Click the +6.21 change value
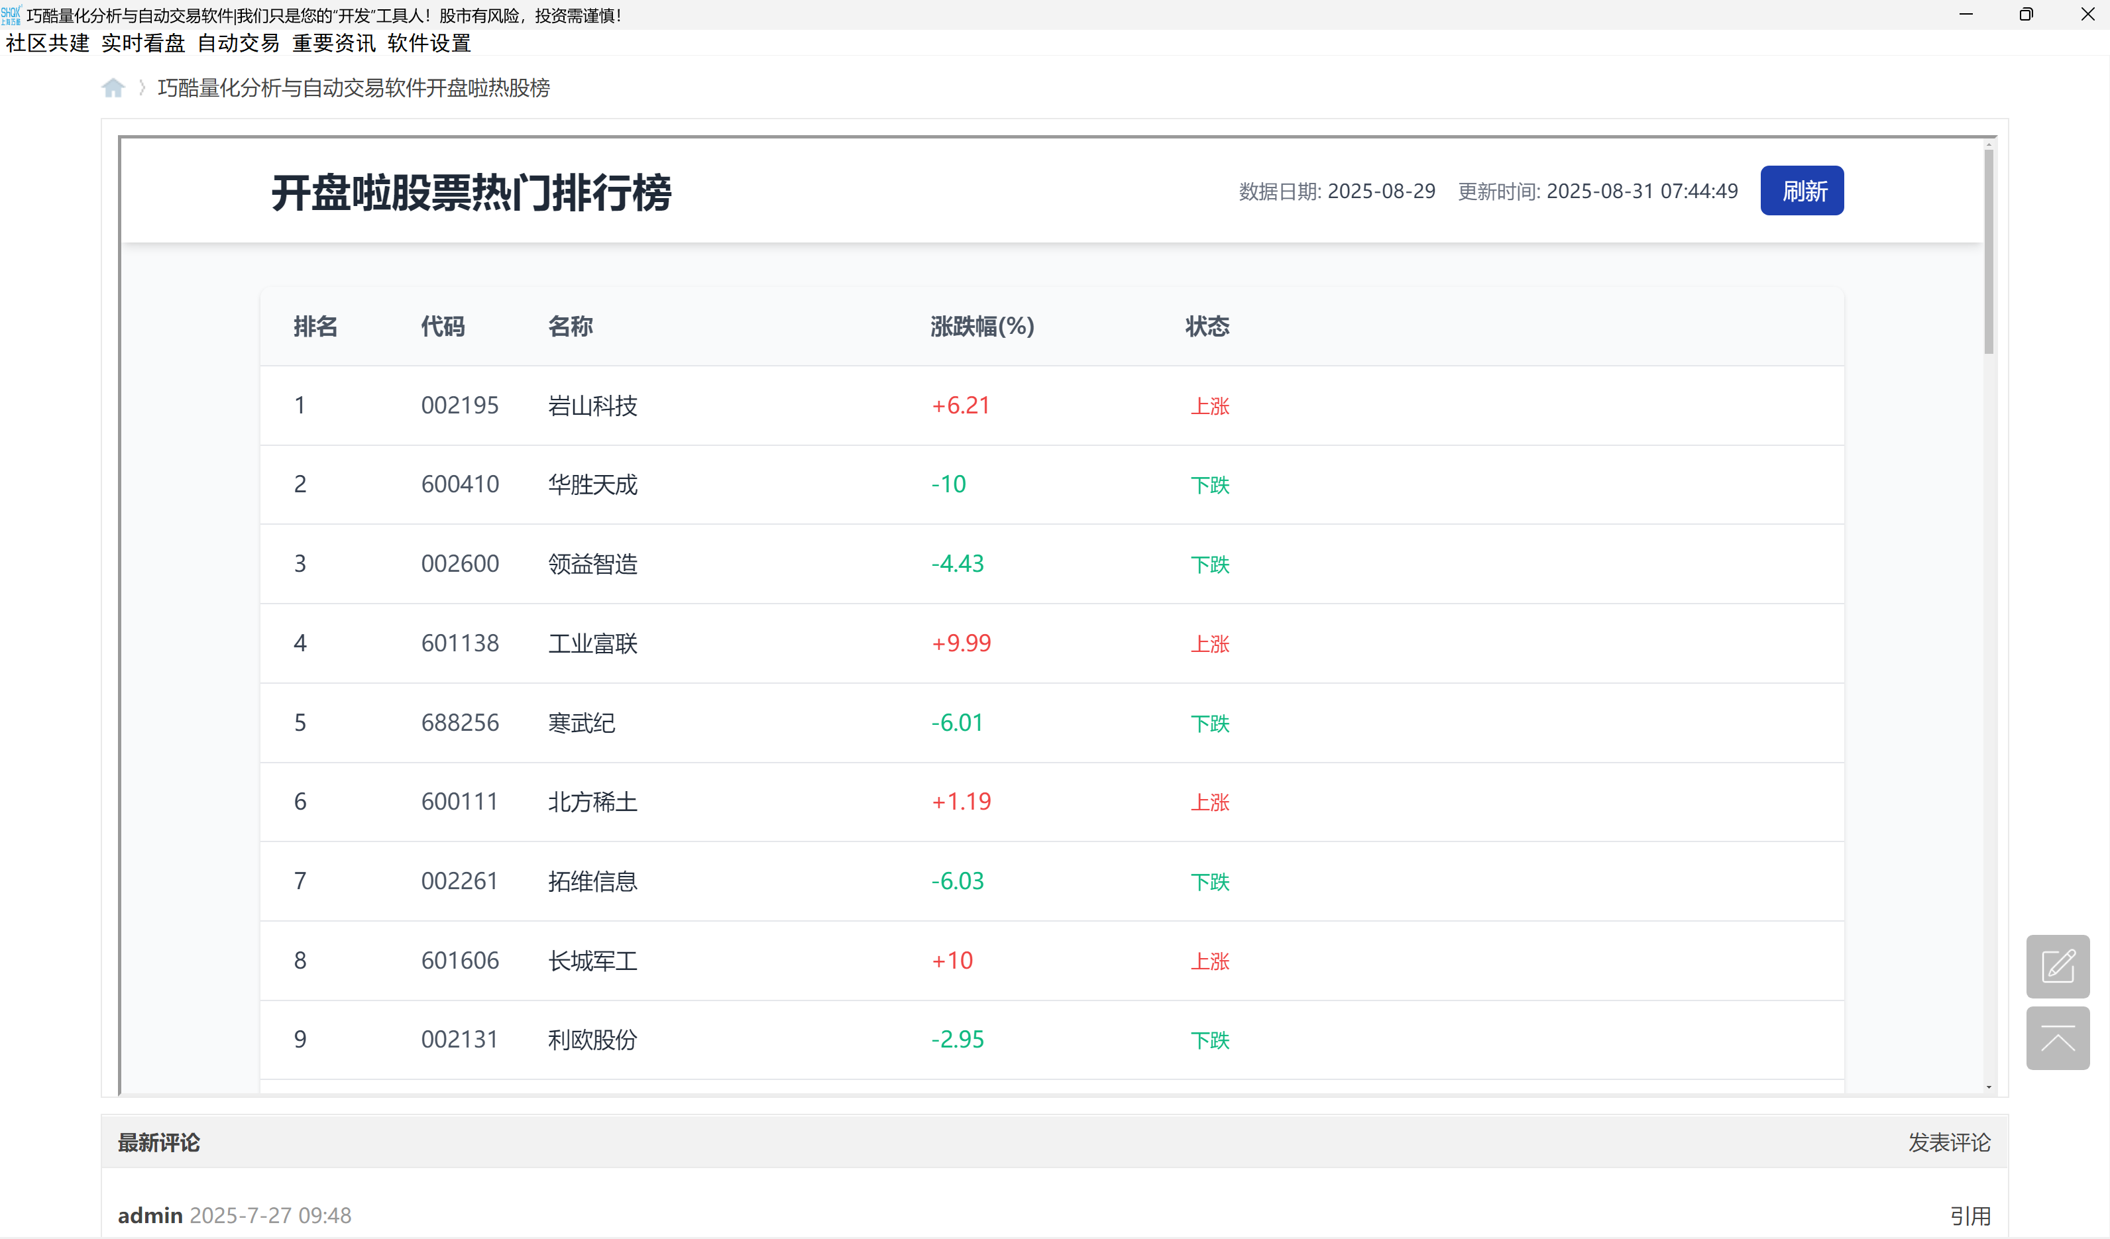 [960, 405]
